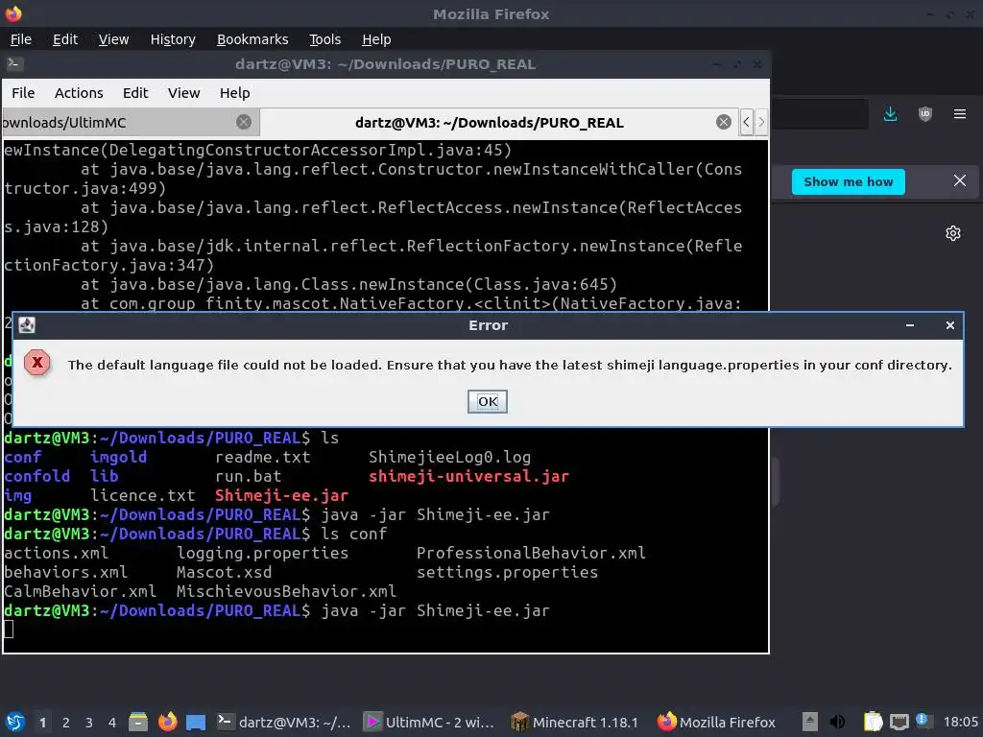This screenshot has width=983, height=737.
Task: Click the Show me how button
Action: (x=848, y=181)
